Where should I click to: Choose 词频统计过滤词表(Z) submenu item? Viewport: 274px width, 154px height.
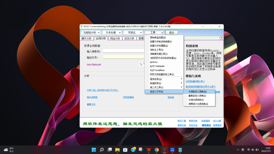(x=199, y=104)
